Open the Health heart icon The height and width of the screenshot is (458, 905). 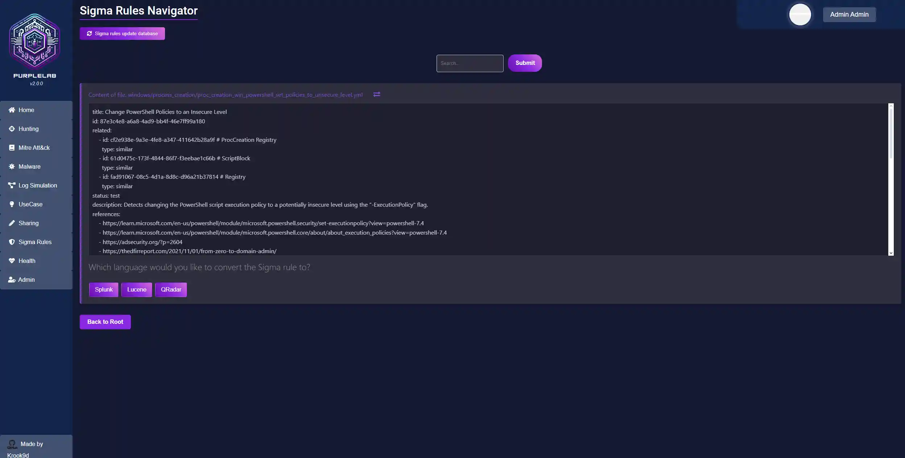[x=12, y=261]
